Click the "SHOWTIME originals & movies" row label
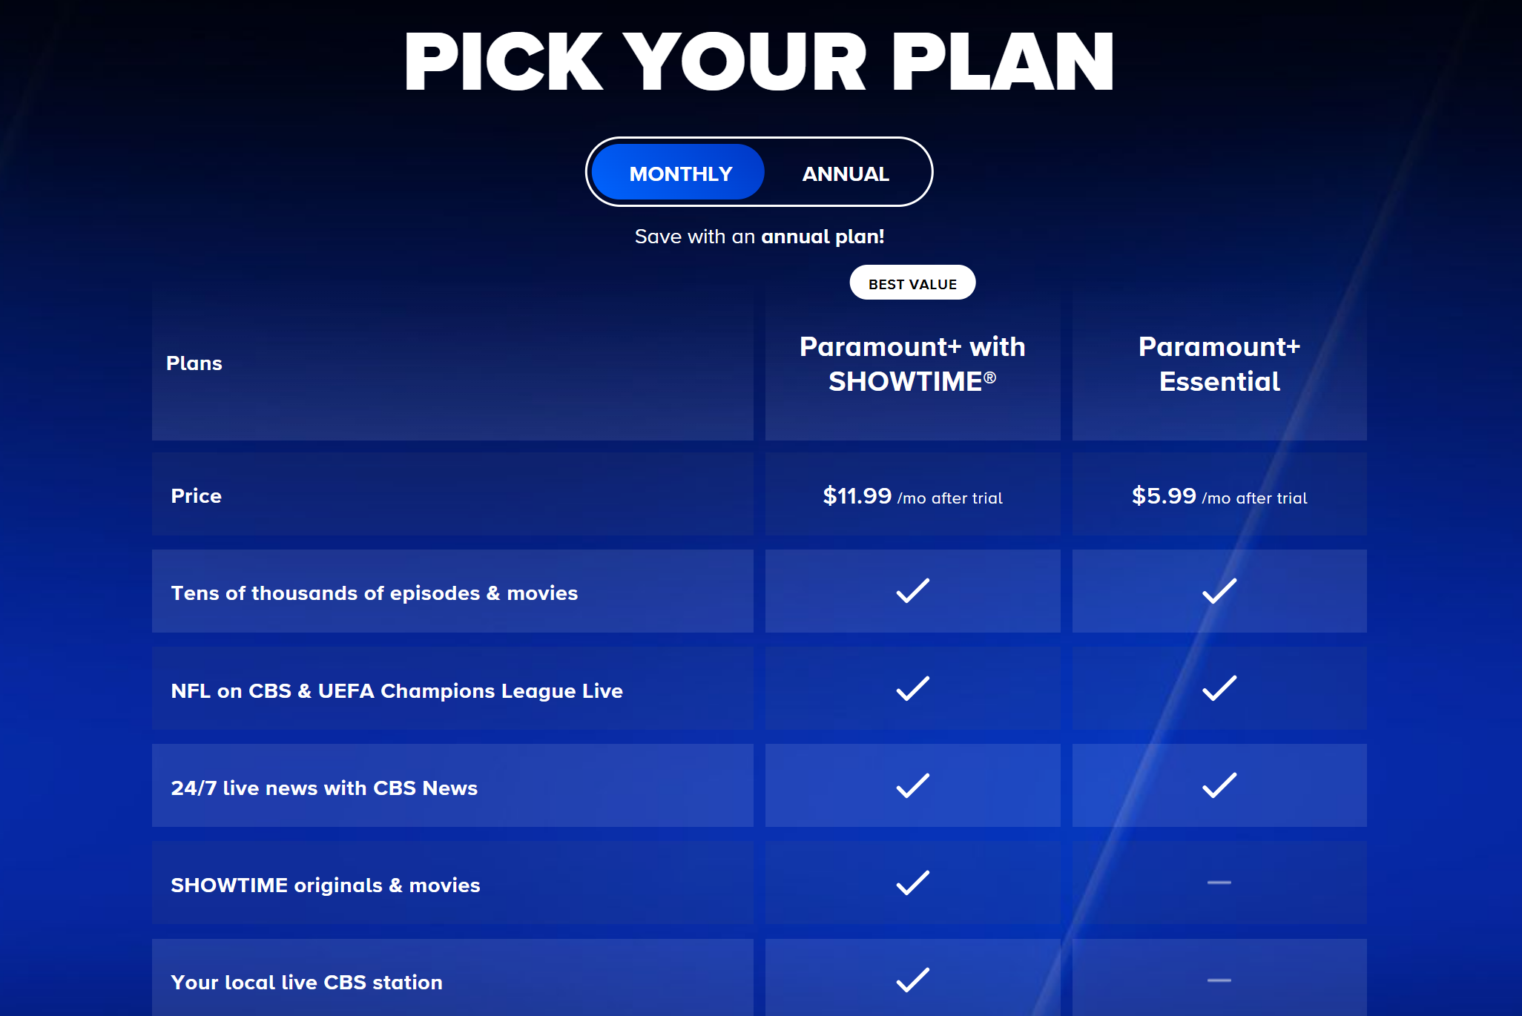Viewport: 1522px width, 1016px height. click(x=325, y=885)
